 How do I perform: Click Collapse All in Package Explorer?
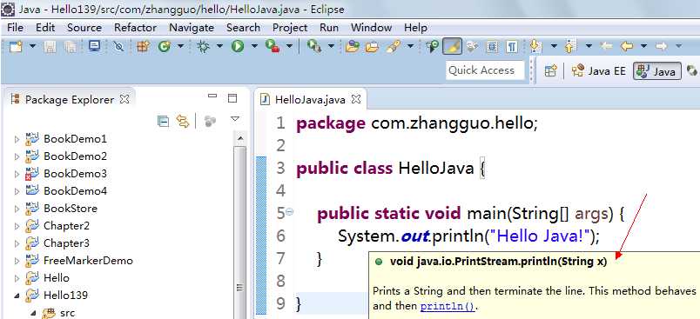pyautogui.click(x=164, y=121)
